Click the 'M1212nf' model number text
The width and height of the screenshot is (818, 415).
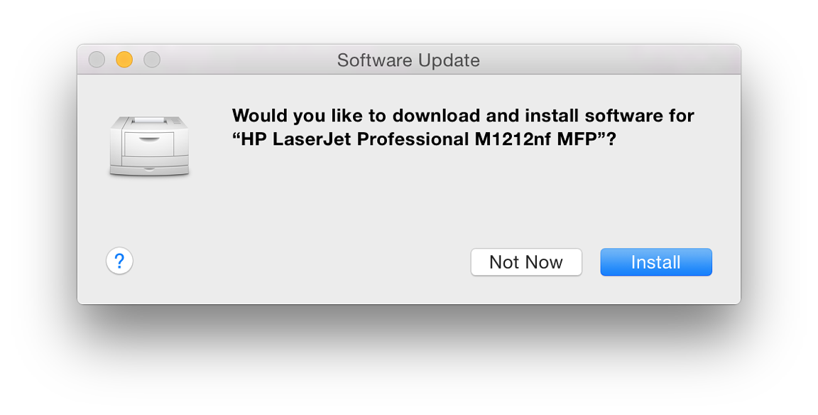click(512, 139)
